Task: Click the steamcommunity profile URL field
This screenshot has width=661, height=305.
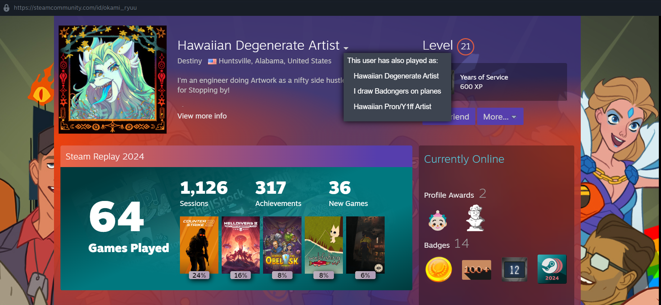Action: pyautogui.click(x=75, y=8)
